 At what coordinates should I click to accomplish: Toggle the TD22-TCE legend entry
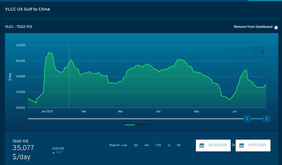click(x=137, y=125)
